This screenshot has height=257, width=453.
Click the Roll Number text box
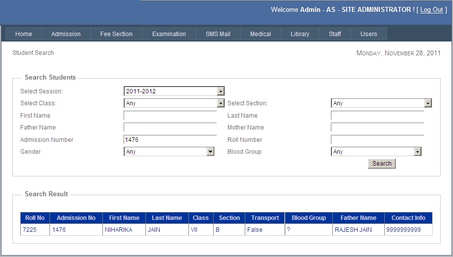[x=377, y=140]
